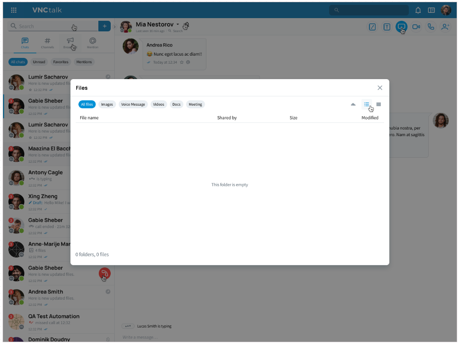Image resolution: width=458 pixels, height=343 pixels.
Task: Switch to the Channels tab
Action: (x=47, y=42)
